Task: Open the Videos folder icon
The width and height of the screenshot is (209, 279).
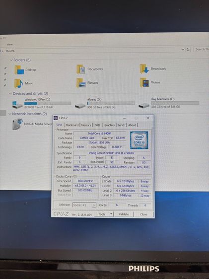Action: [x=144, y=82]
